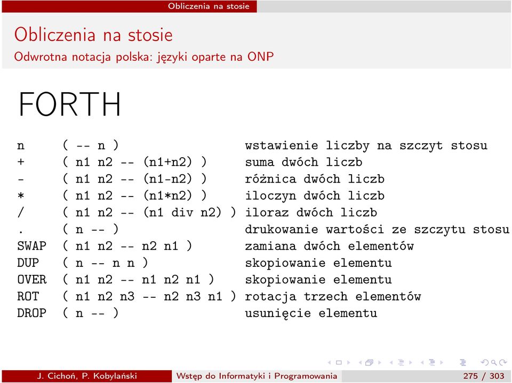Click the description 'zamiana dwóch elementów'

[x=329, y=246]
